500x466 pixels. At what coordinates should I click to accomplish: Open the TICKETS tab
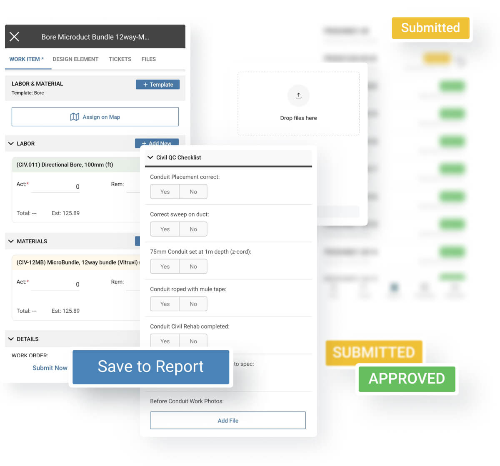pyautogui.click(x=120, y=59)
